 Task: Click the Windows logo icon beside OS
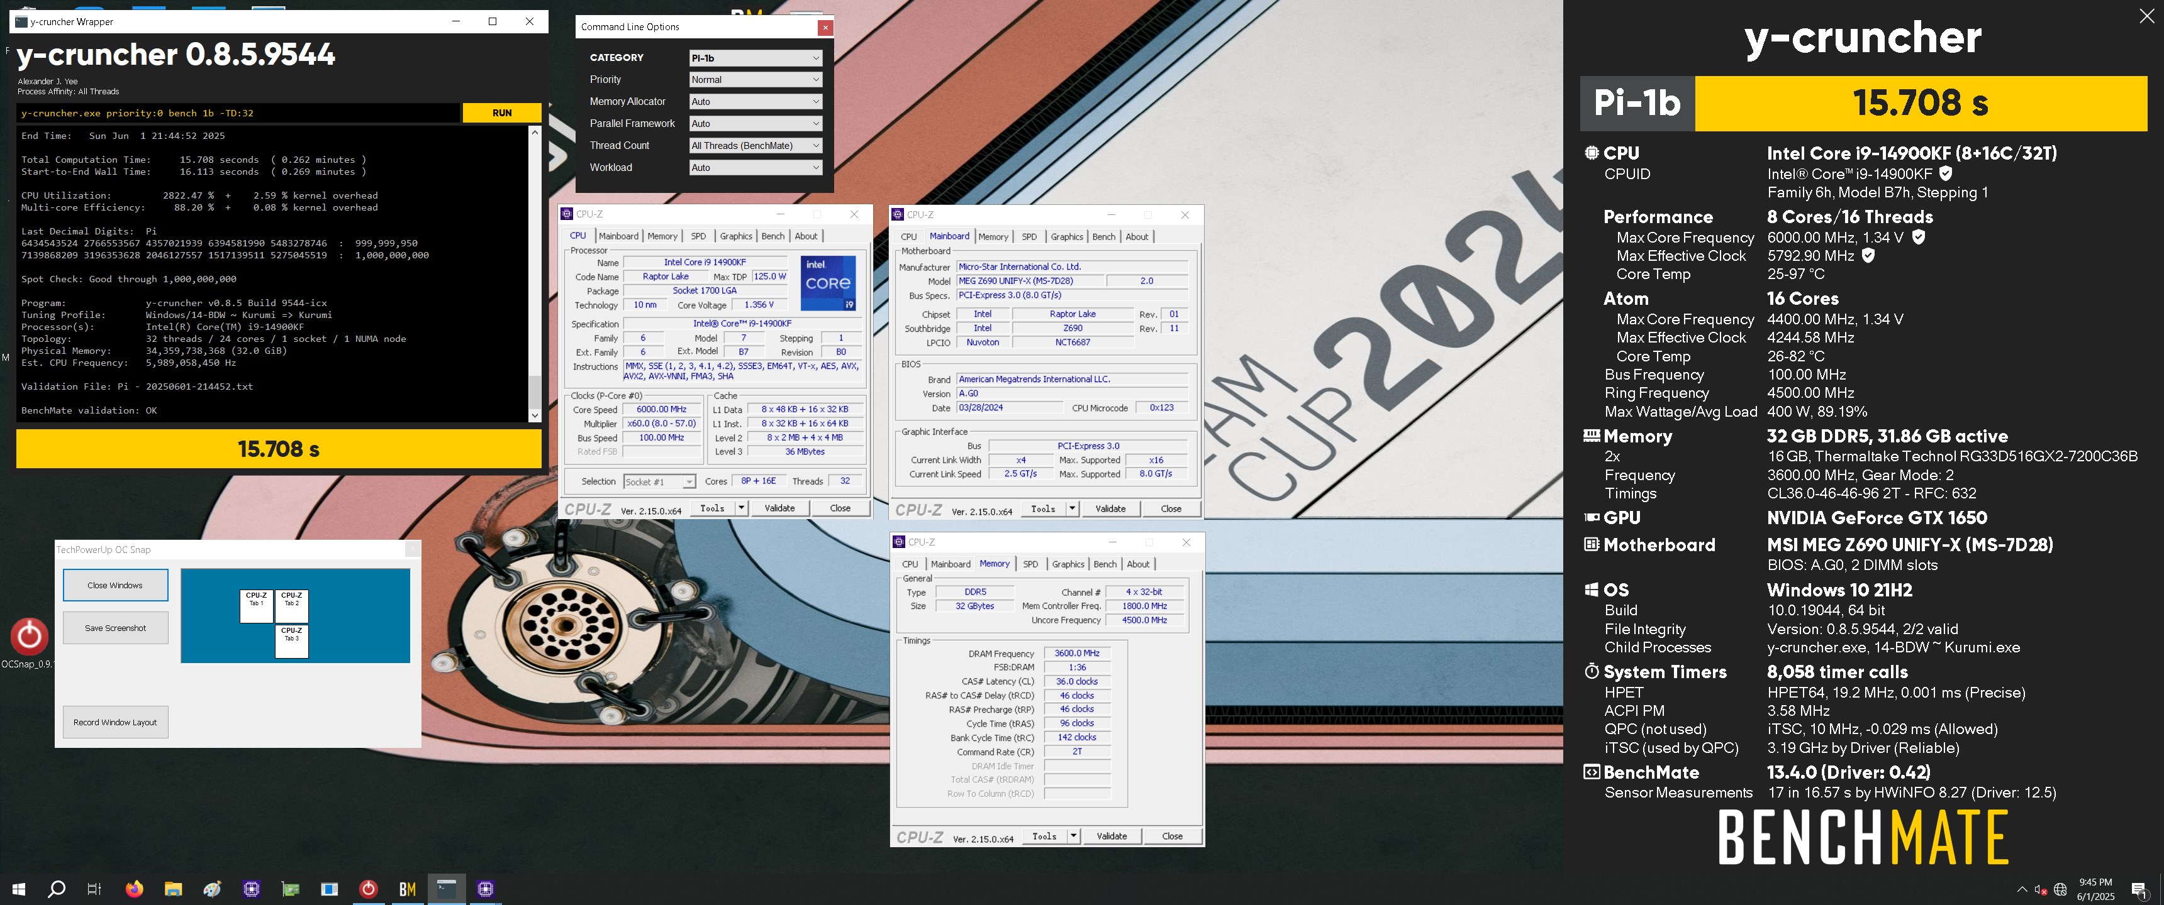[1591, 590]
